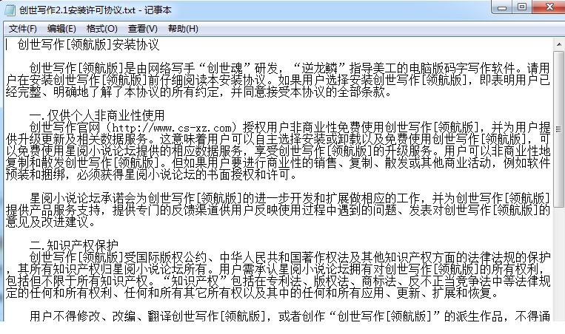Click the phrase 星阅小说论坛承诺会为 in the text
Image resolution: width=565 pixels, height=334 pixels.
89,198
